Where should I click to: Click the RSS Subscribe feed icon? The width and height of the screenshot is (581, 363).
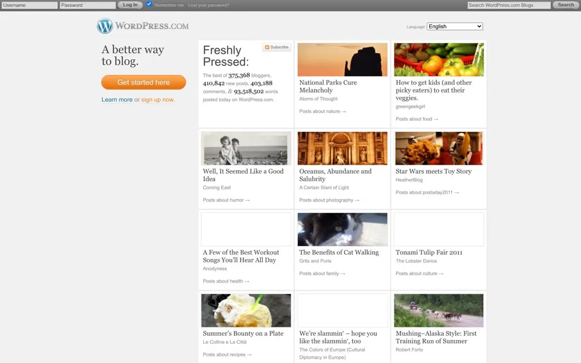coord(267,47)
